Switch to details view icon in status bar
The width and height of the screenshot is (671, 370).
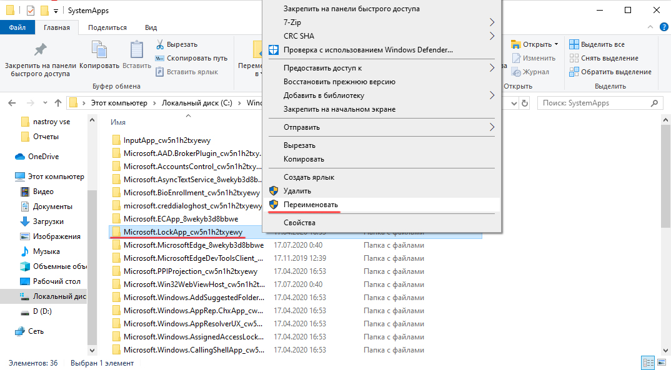(649, 363)
